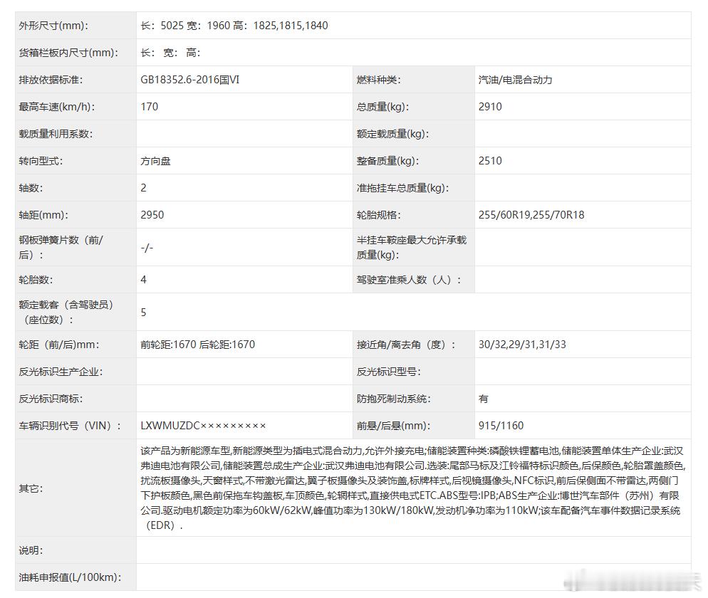Select VIN value LXWMUZDC×××××××××

point(203,426)
